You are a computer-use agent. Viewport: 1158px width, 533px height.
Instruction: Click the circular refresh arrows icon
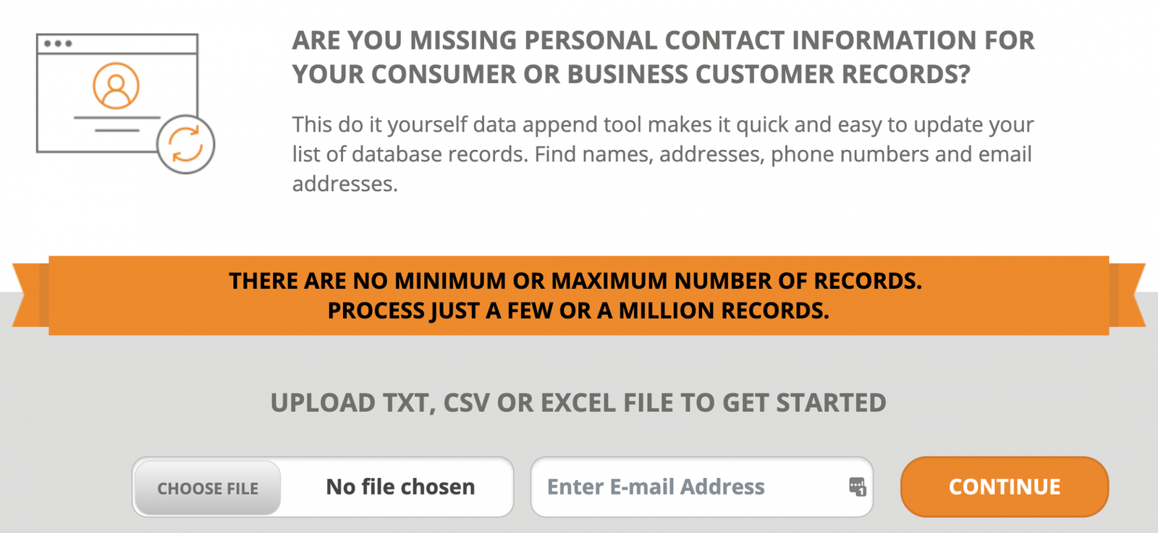186,144
